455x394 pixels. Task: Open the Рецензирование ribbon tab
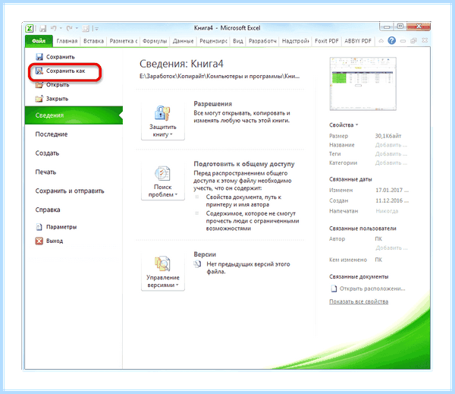213,41
